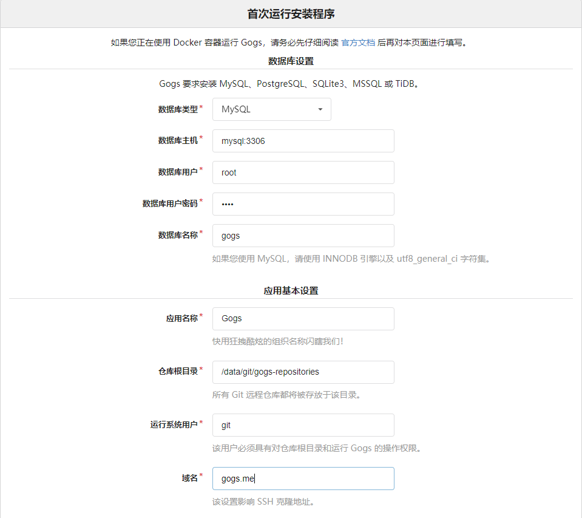Click the 数据库用户密码 label
This screenshot has width=582, height=518.
pyautogui.click(x=170, y=203)
